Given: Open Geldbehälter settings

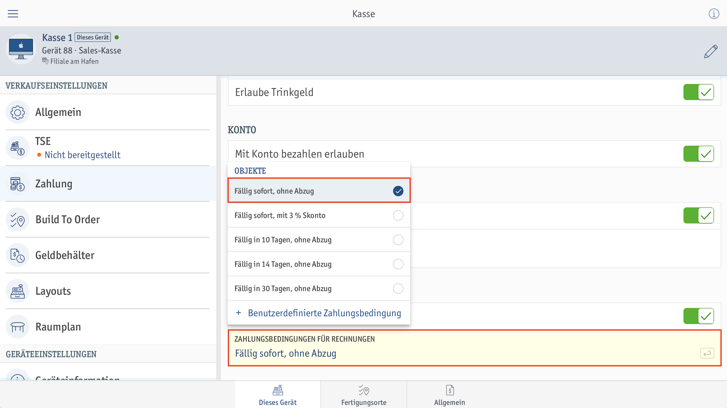Looking at the screenshot, I should coord(108,255).
